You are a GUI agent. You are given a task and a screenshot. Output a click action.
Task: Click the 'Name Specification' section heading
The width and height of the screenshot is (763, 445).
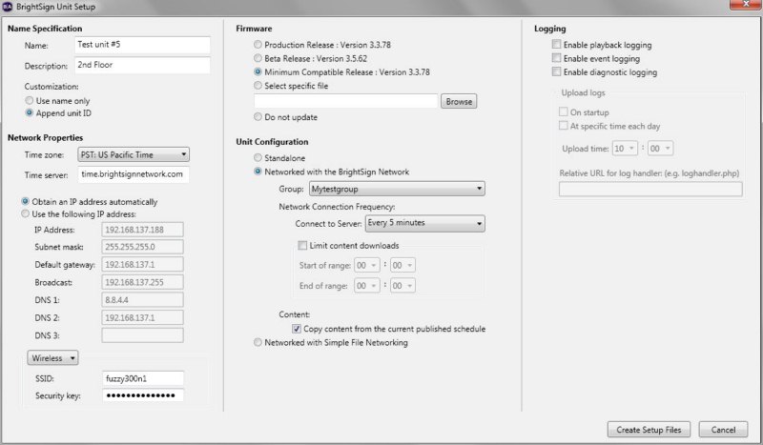(45, 29)
